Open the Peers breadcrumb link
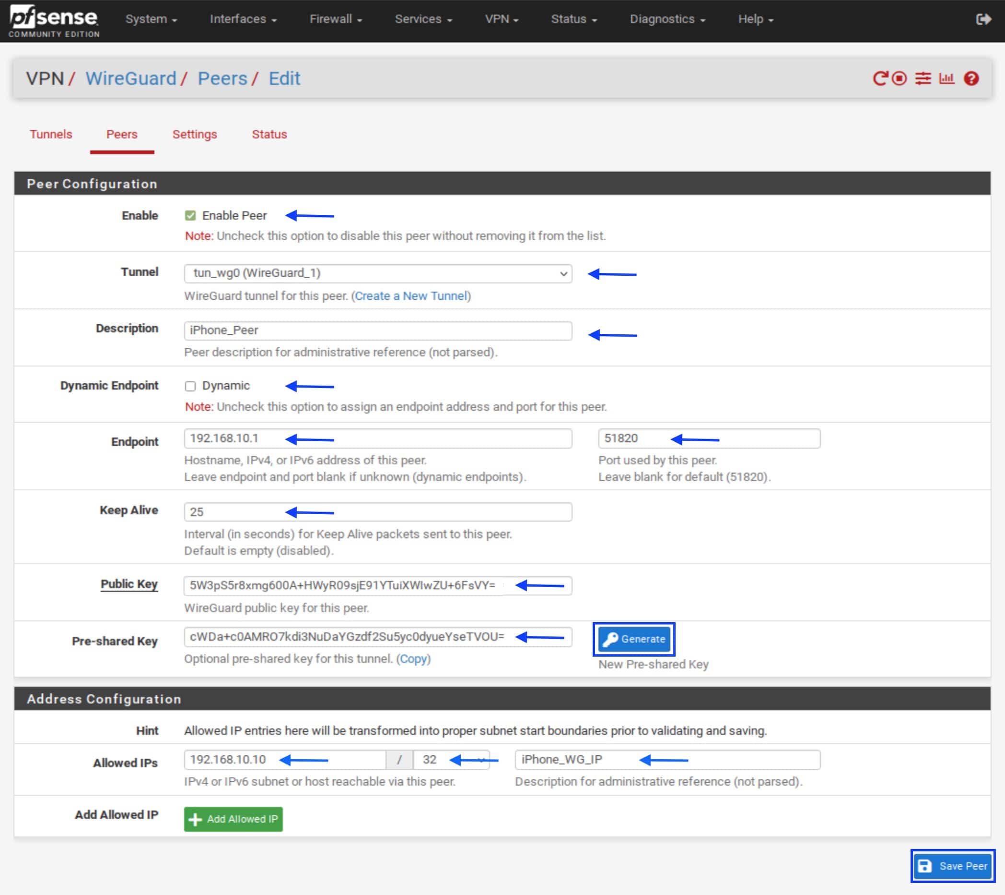This screenshot has height=895, width=1005. point(222,79)
